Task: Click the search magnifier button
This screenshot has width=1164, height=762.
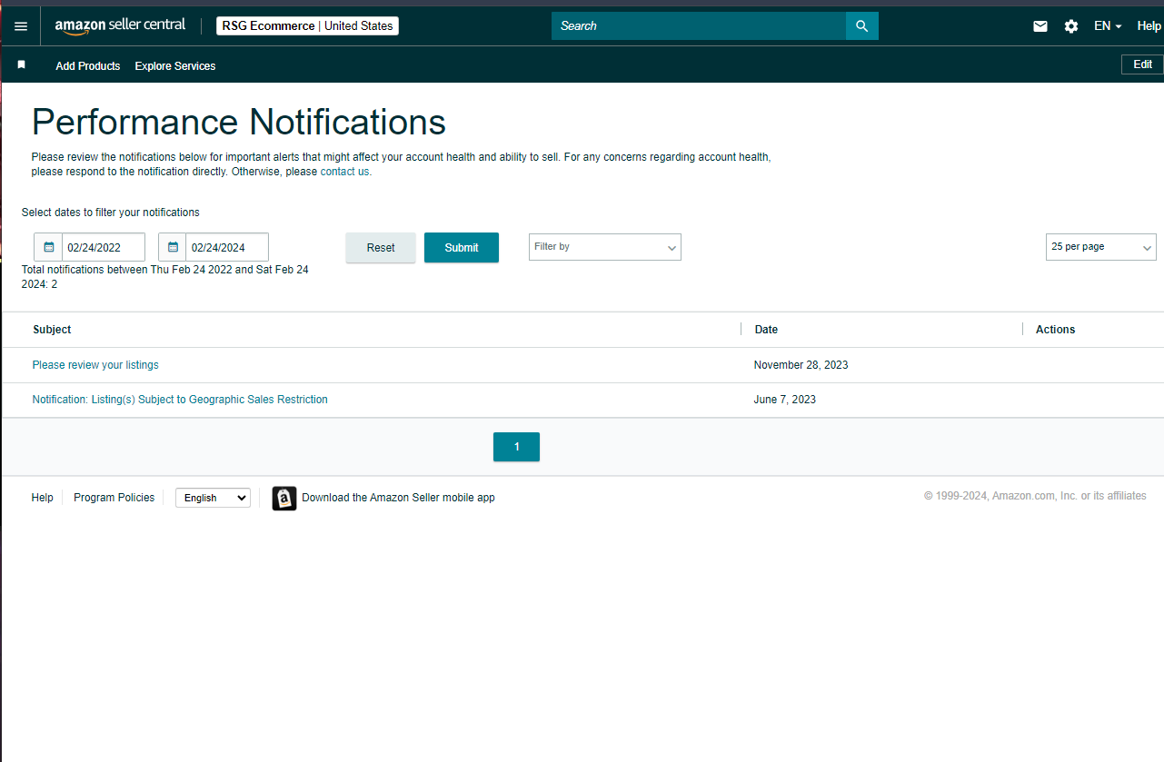Action: click(862, 26)
